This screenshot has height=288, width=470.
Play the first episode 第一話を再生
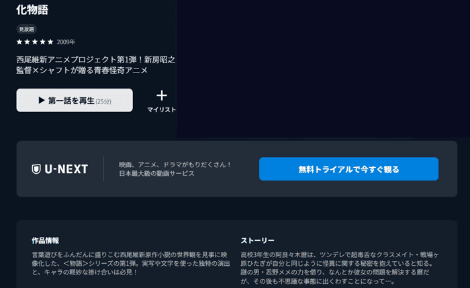point(75,100)
